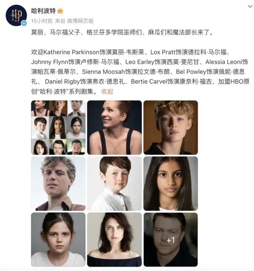
Task: Click the post's first line about 莫丽
Action: (x=122, y=32)
